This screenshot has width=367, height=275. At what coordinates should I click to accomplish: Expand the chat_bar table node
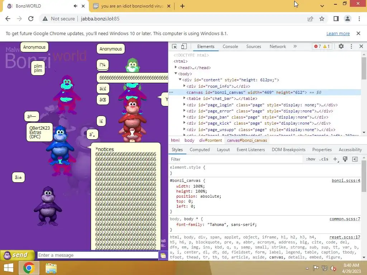point(184,98)
